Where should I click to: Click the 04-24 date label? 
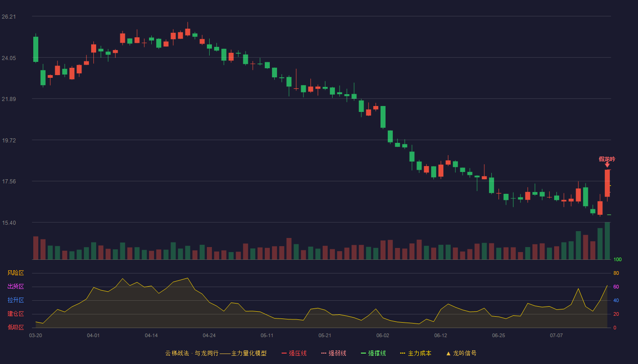(x=209, y=335)
